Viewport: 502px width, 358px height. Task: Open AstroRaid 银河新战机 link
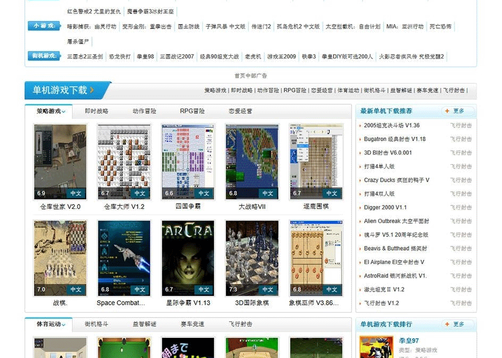coord(396,276)
